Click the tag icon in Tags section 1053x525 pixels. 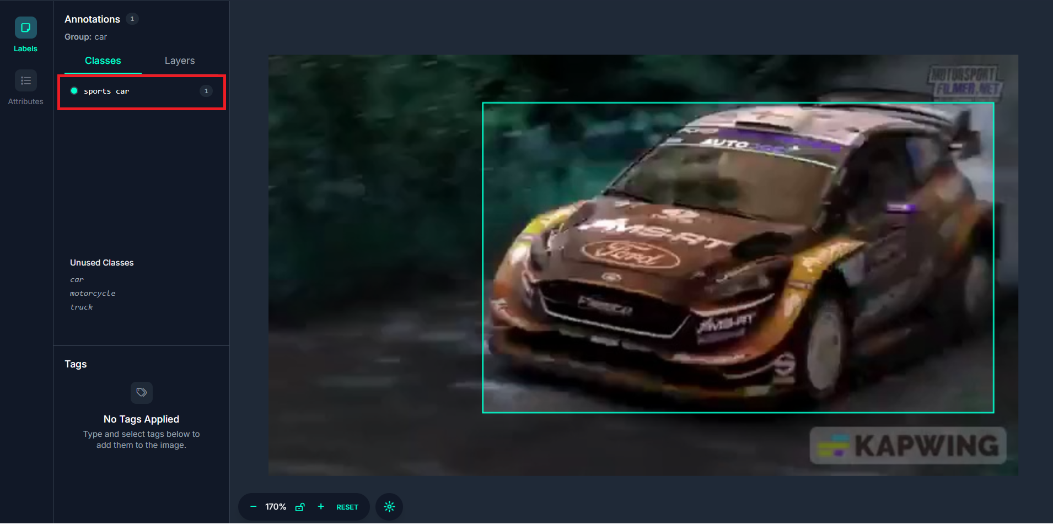click(142, 393)
